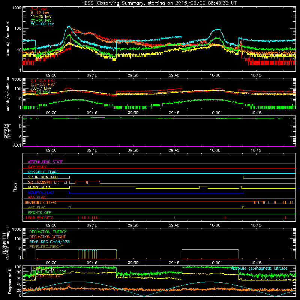Screen dimensions: 300x300
Task: Click the 0.3-0.8 MeV legend label
Action: (43, 84)
